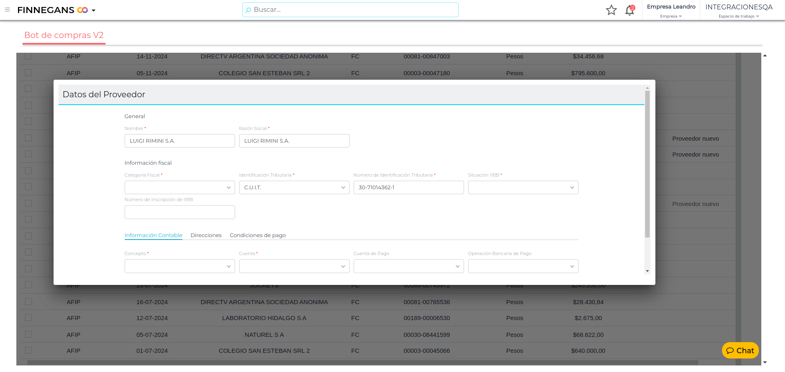Check the DIRECTV 16-07-2024 row checkbox
785x372 pixels.
click(28, 302)
